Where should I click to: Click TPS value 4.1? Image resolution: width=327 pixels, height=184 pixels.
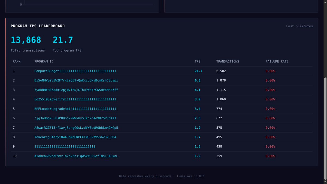coord(198,90)
